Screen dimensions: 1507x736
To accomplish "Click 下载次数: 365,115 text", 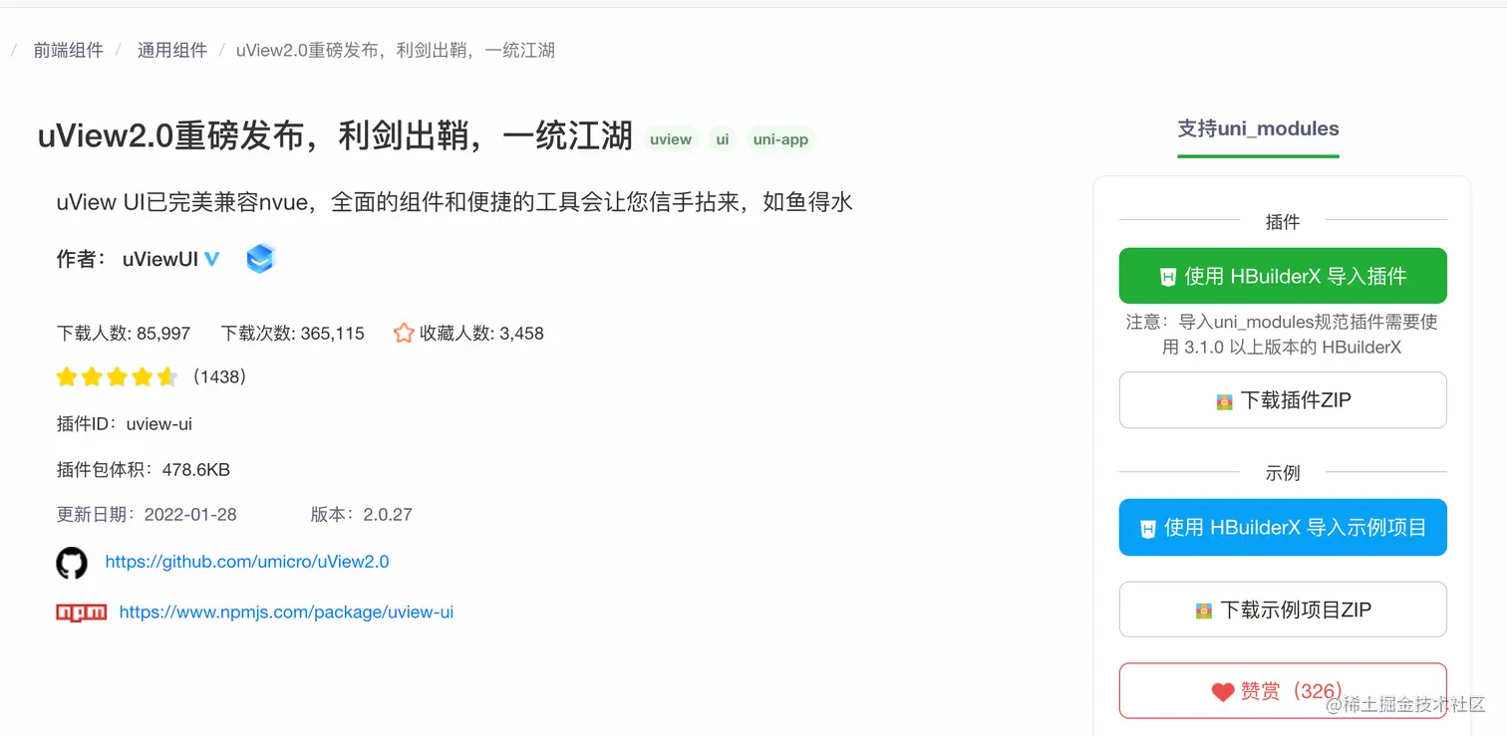I will click(293, 333).
